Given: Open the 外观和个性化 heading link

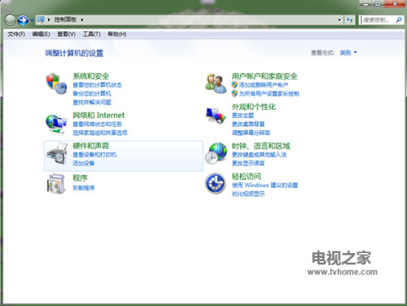Looking at the screenshot, I should 254,107.
